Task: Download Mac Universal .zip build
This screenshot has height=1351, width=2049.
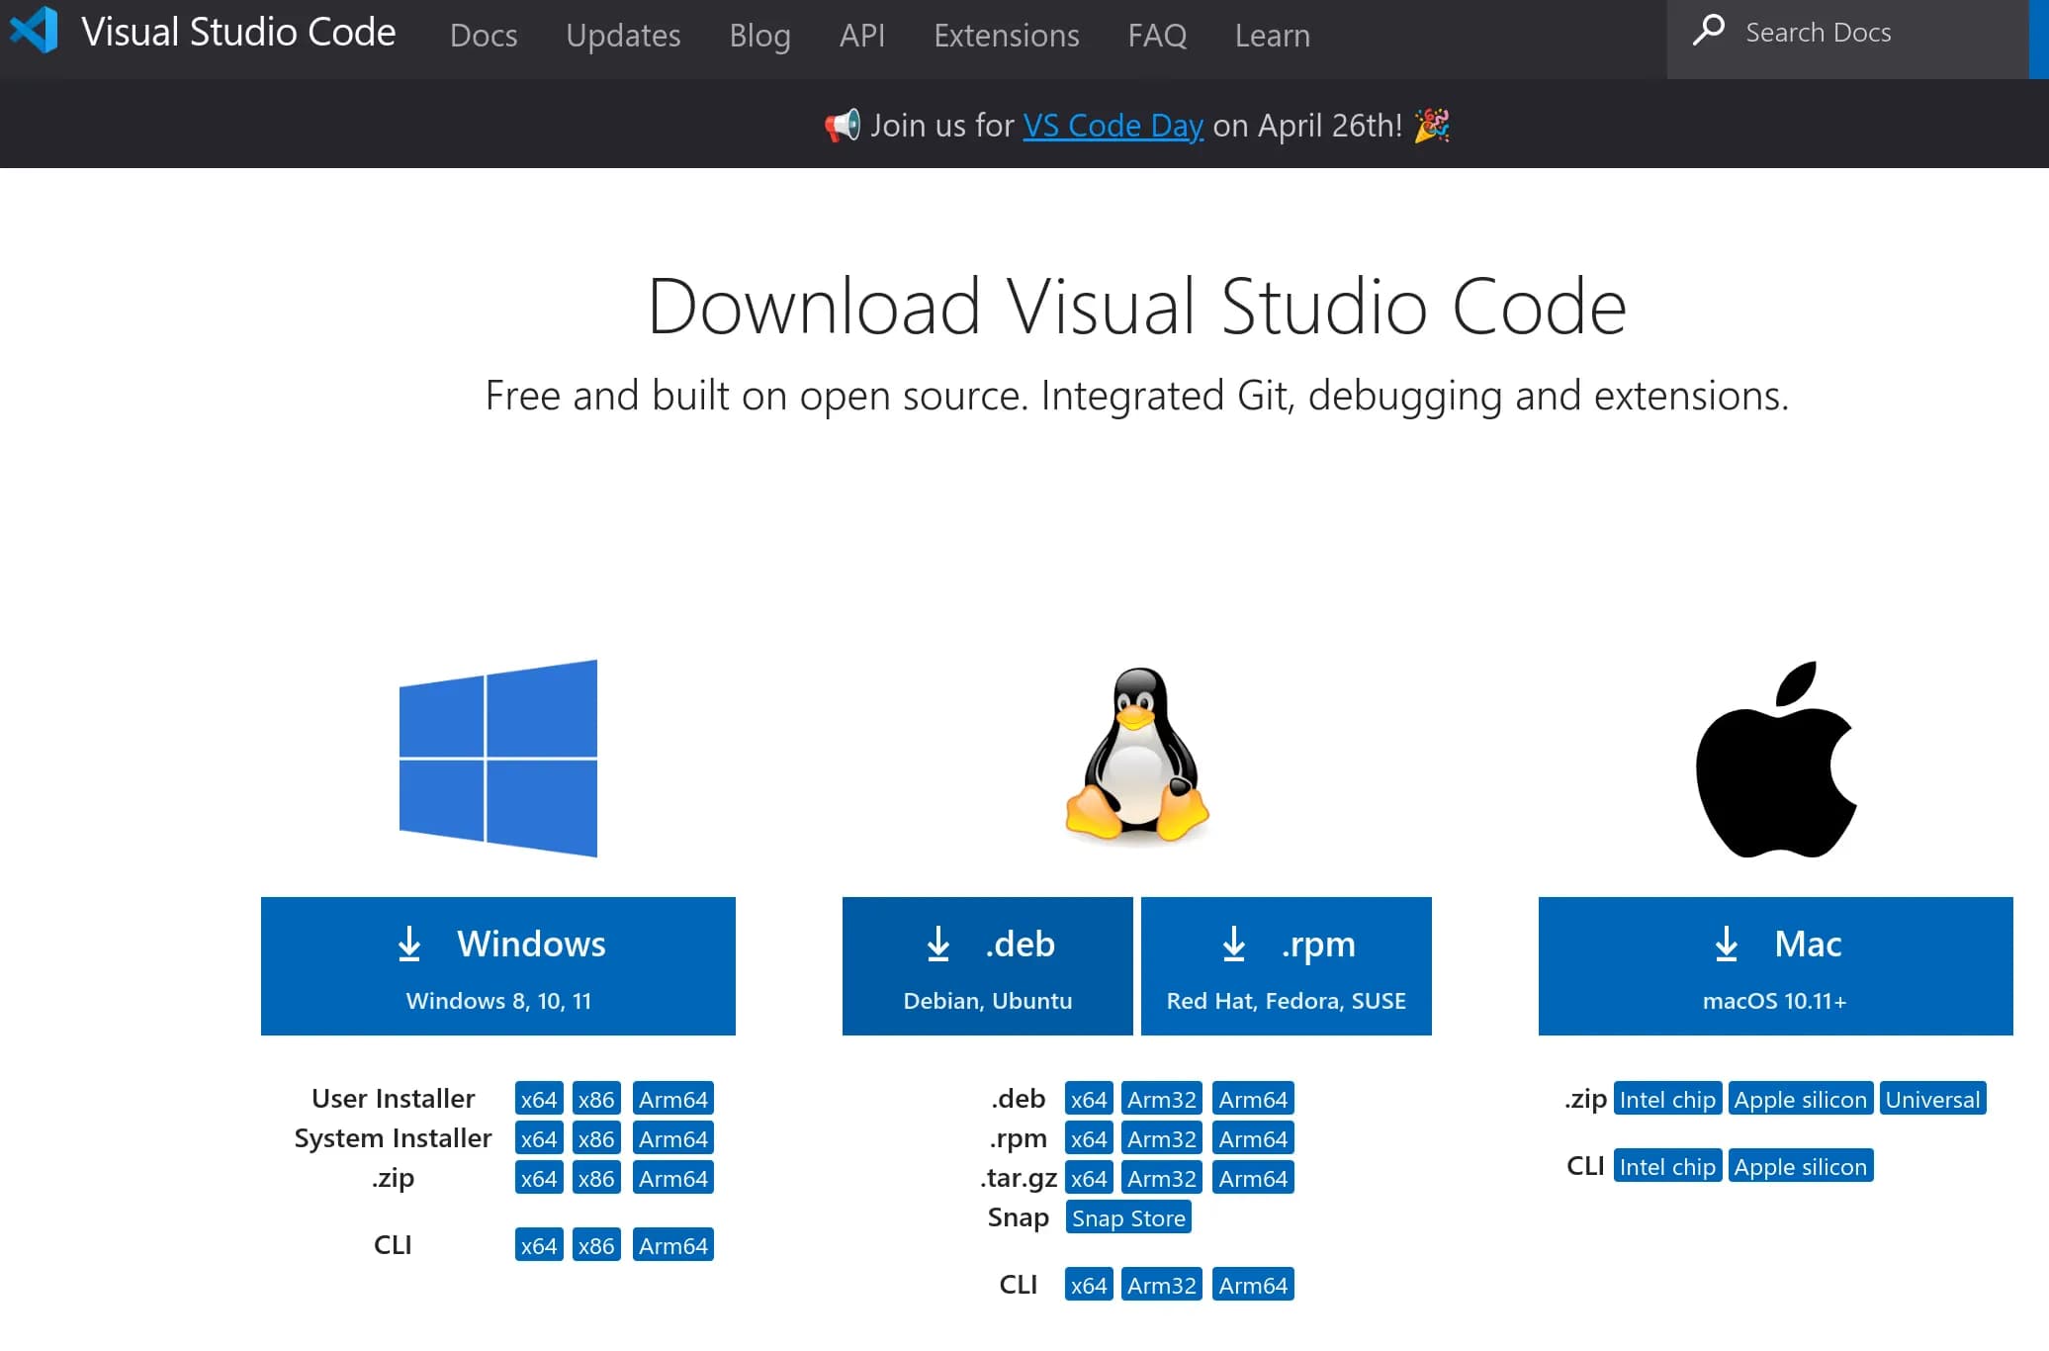Action: [x=1931, y=1099]
